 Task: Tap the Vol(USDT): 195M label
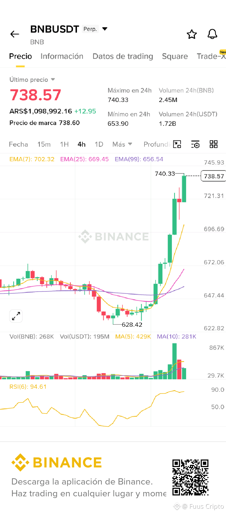tap(84, 337)
